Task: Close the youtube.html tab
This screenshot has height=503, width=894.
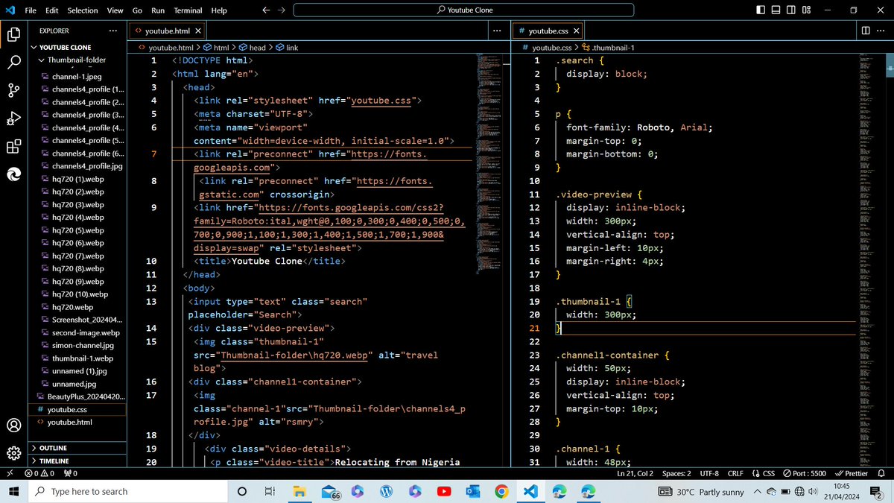Action: click(x=197, y=31)
